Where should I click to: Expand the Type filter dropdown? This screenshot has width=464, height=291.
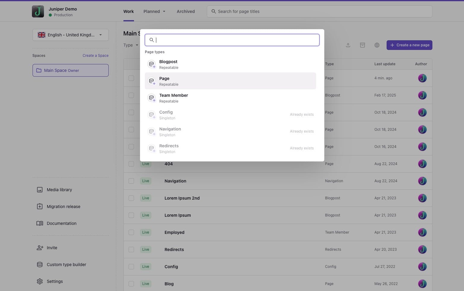131,45
